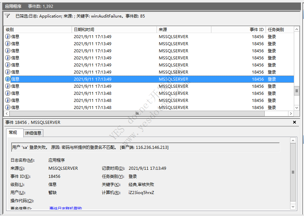The image size is (304, 217).
Task: Click the 已筛选 filter summary text
Action: pyautogui.click(x=80, y=16)
